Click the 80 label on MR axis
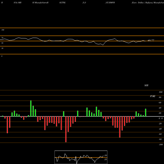164x164 pixels. tap(160, 97)
